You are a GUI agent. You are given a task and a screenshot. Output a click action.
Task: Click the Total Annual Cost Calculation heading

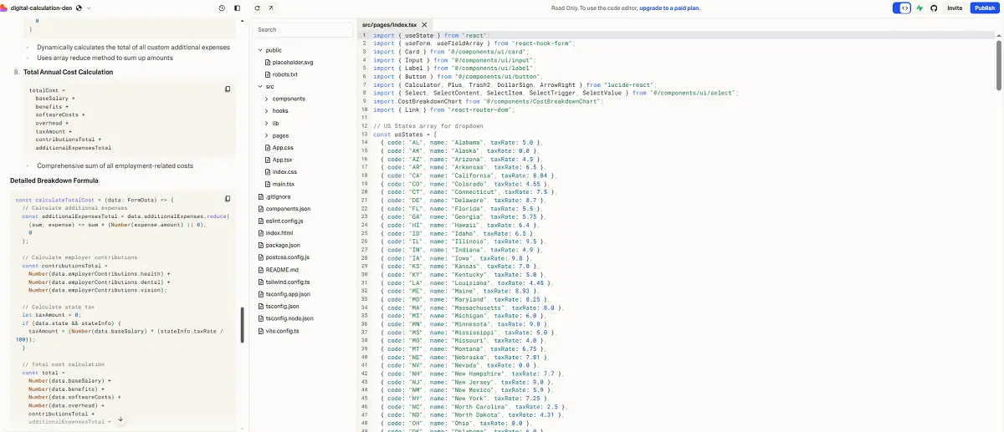(x=68, y=72)
